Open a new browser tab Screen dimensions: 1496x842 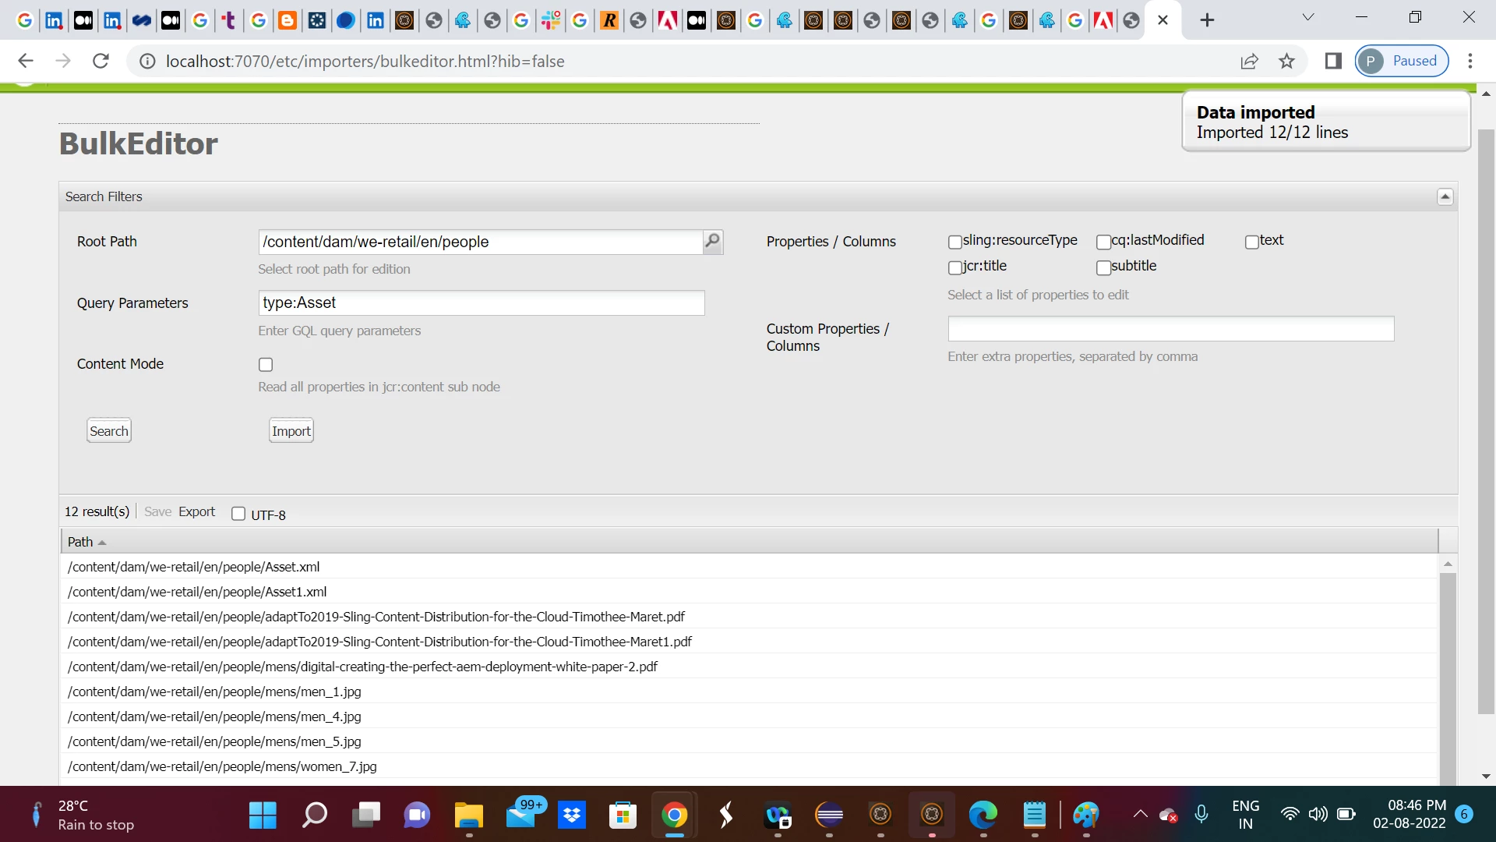(x=1207, y=20)
